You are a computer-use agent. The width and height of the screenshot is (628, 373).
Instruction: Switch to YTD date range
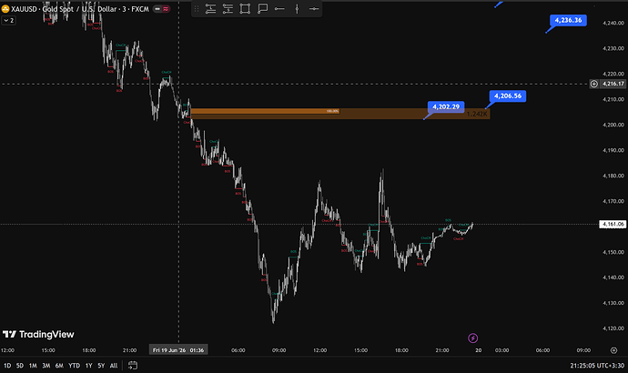click(x=74, y=366)
